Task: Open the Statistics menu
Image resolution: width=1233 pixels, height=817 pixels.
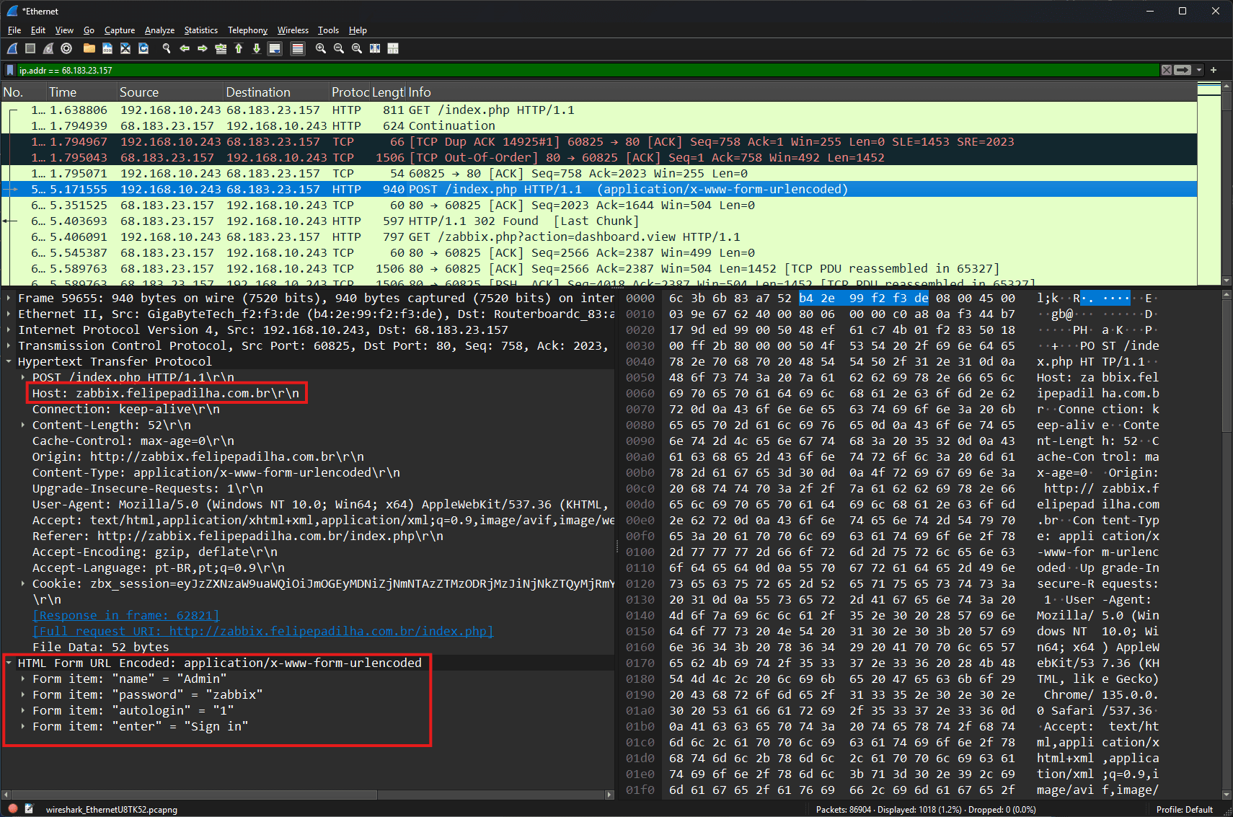Action: (200, 30)
